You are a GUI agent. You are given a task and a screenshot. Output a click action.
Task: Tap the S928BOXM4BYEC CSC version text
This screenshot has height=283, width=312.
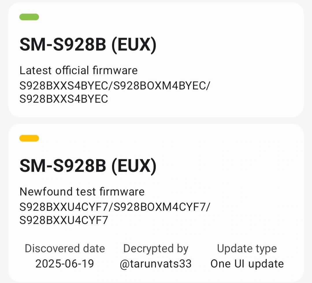pyautogui.click(x=160, y=86)
